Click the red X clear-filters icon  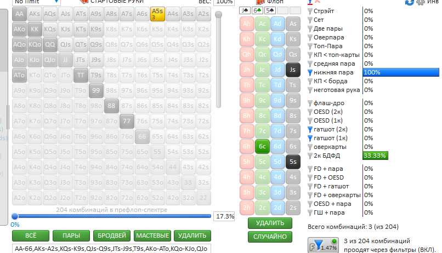pos(318,2)
